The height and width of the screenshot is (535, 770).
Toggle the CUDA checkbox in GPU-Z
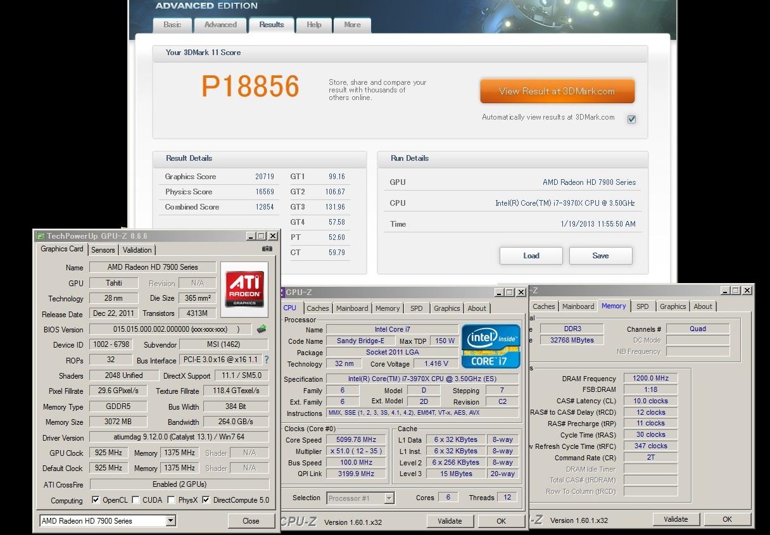click(136, 500)
